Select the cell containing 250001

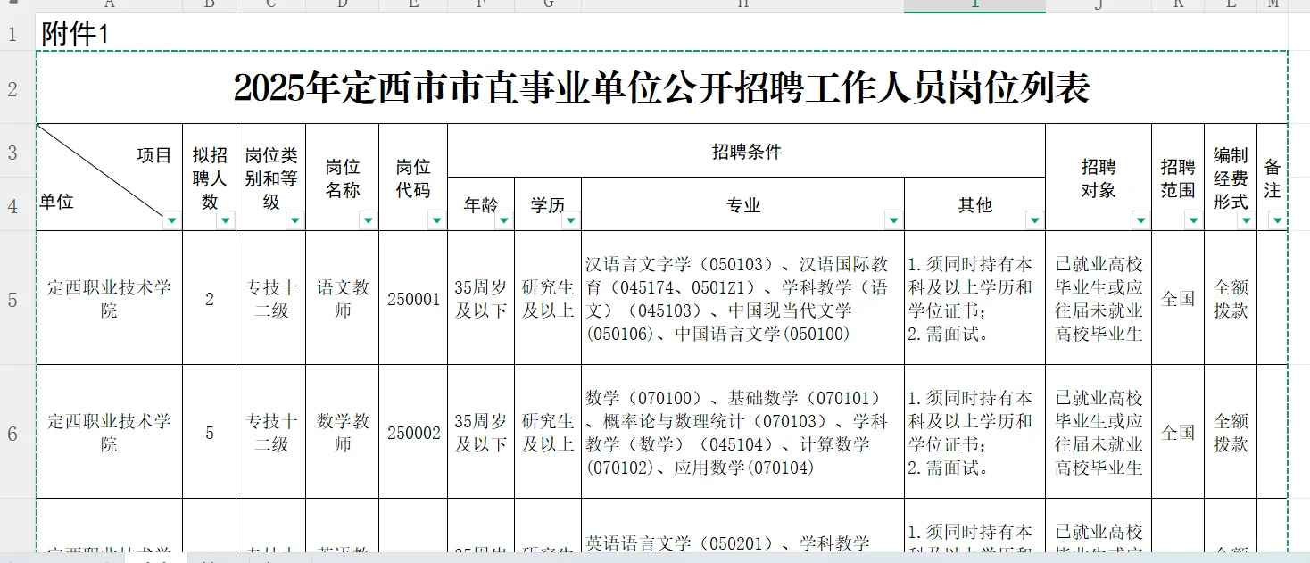pyautogui.click(x=413, y=300)
